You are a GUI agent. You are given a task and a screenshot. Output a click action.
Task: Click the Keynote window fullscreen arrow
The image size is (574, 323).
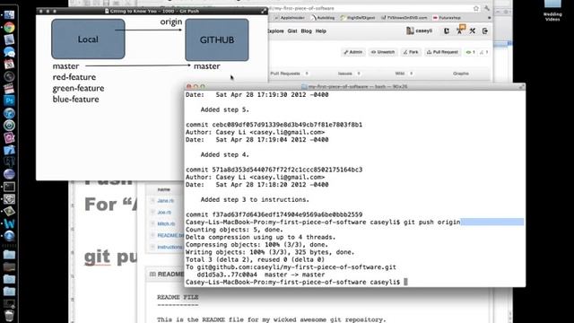click(264, 11)
